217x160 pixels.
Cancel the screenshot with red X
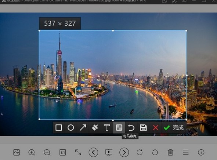coord(156,127)
